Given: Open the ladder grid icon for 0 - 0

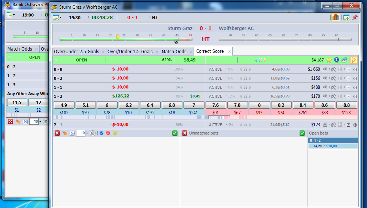Looking at the screenshot, I should click(340, 69).
